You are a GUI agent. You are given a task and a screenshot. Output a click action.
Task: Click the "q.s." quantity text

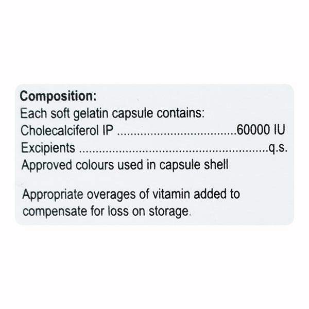click(277, 149)
